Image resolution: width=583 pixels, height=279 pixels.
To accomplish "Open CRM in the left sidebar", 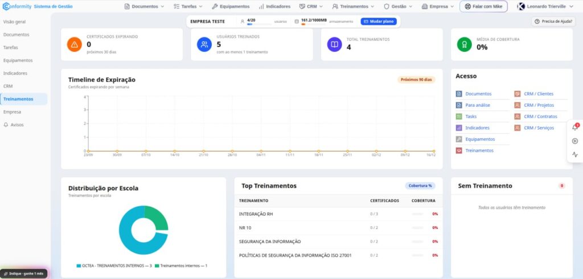I will tap(8, 86).
